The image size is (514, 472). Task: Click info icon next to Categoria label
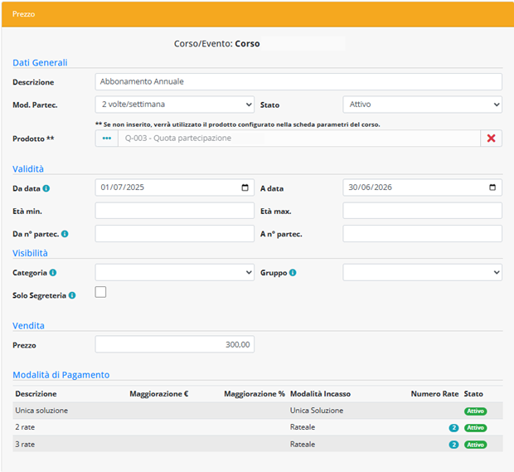53,272
